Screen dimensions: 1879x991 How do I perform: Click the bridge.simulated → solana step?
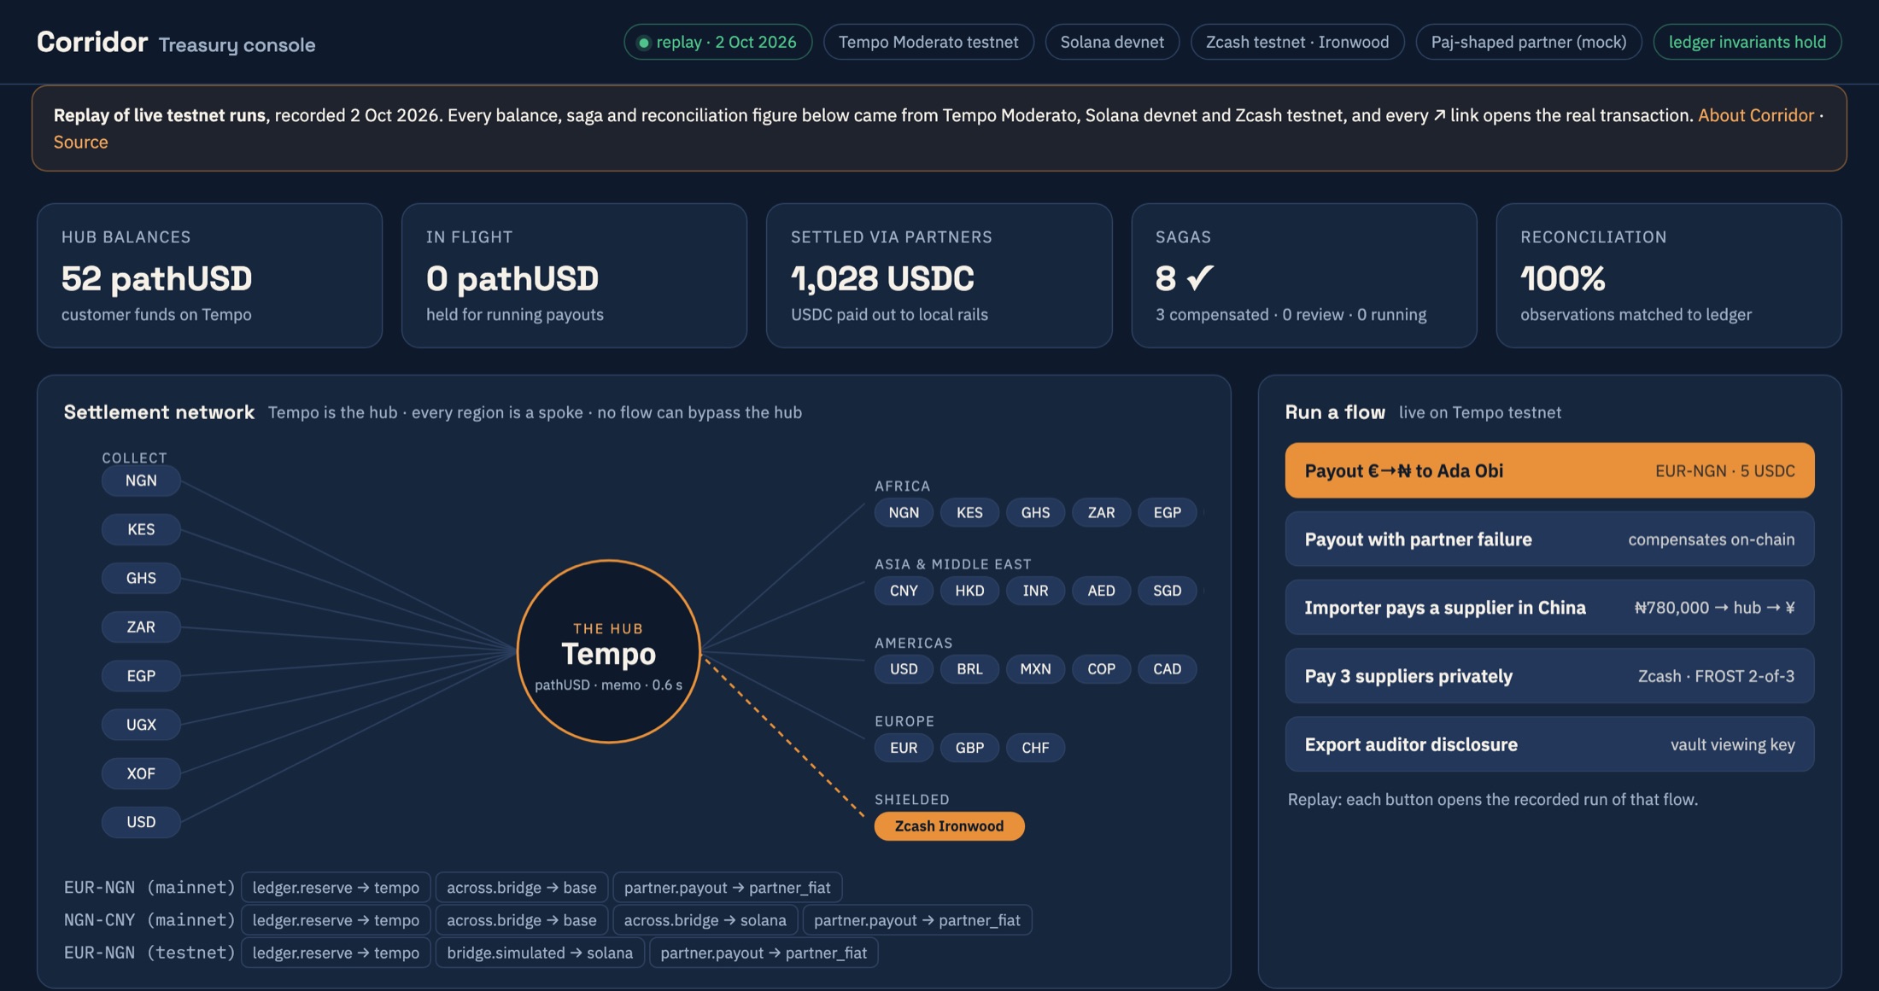click(540, 953)
